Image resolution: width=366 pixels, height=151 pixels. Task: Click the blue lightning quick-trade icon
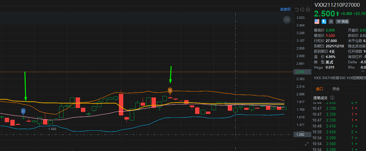tap(324, 21)
